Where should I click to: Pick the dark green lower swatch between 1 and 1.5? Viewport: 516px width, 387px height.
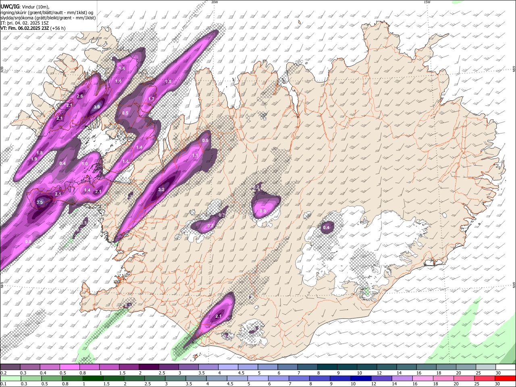[93, 378]
